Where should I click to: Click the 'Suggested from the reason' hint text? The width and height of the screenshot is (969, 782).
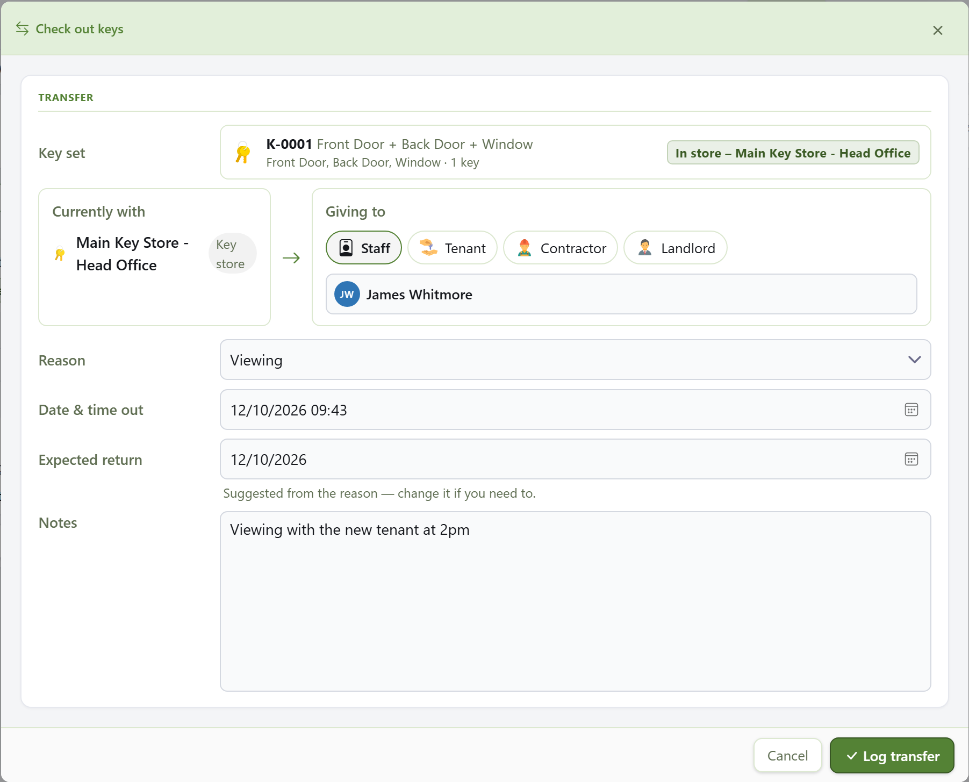pos(379,493)
